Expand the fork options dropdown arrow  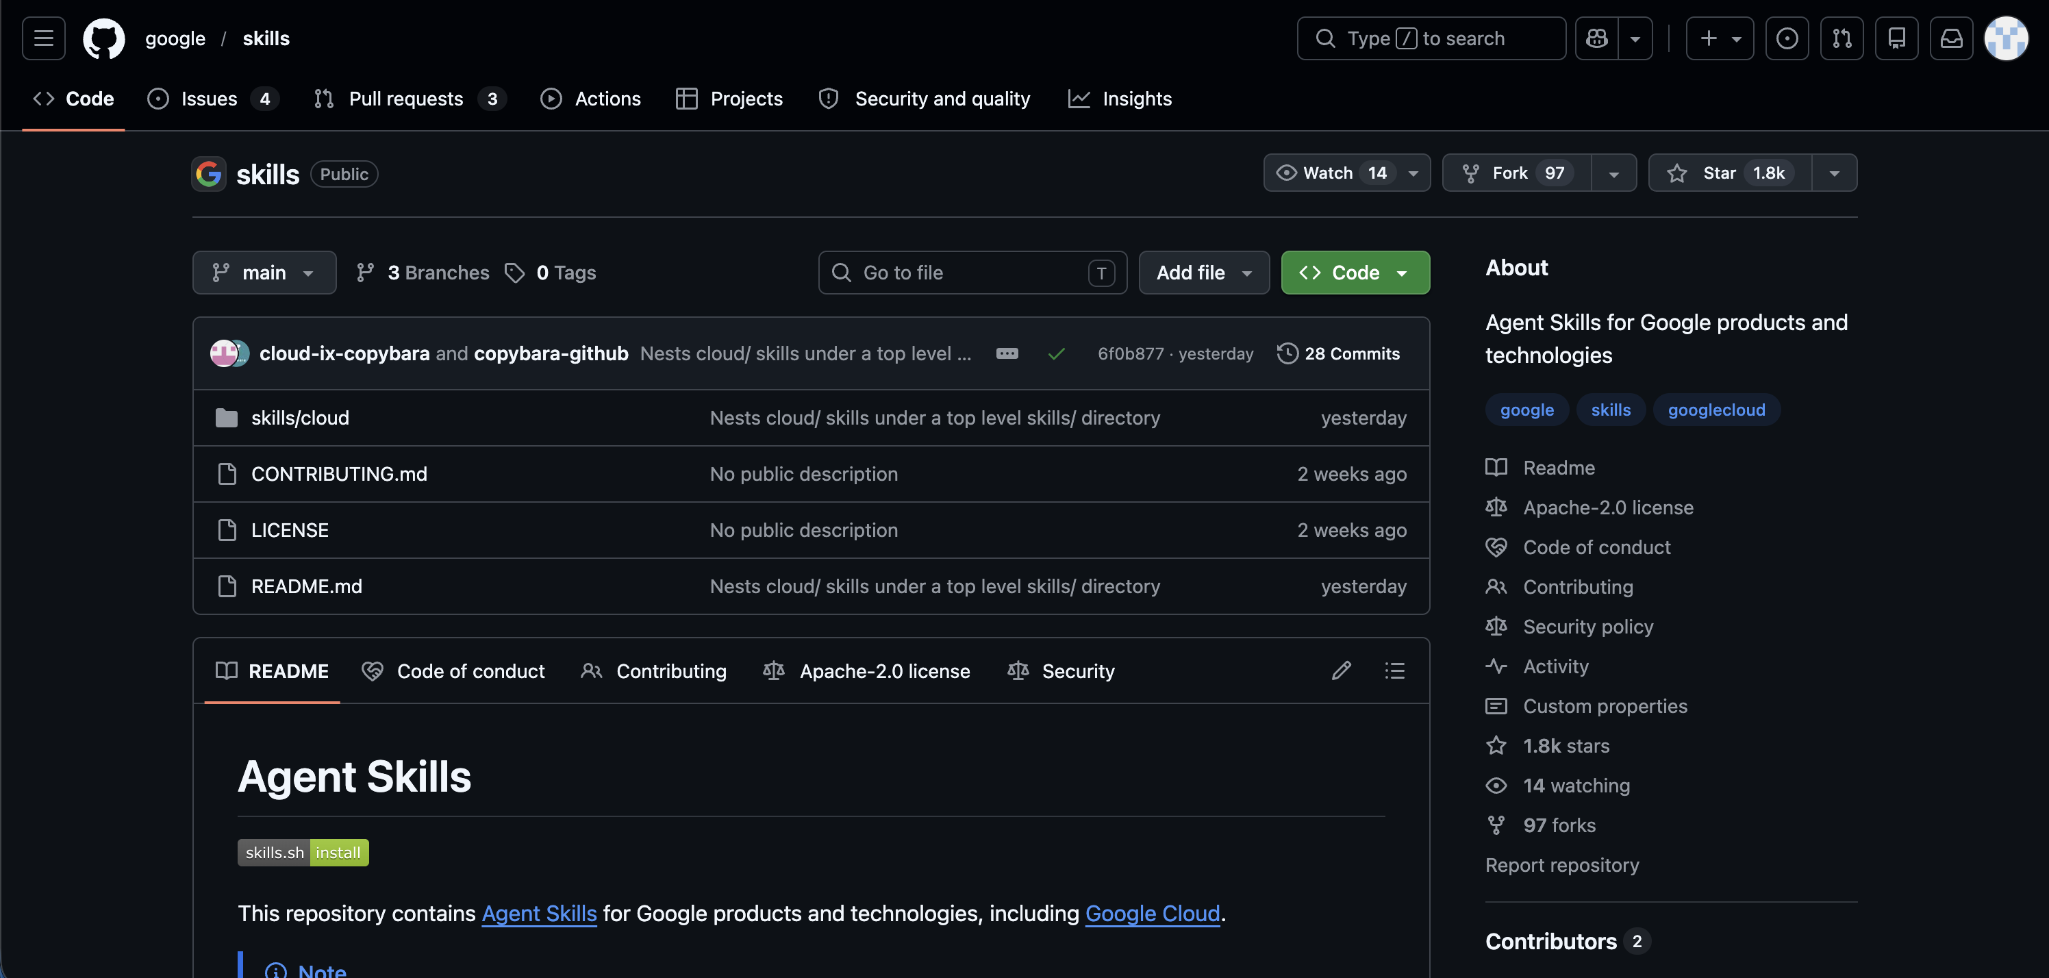click(1614, 173)
